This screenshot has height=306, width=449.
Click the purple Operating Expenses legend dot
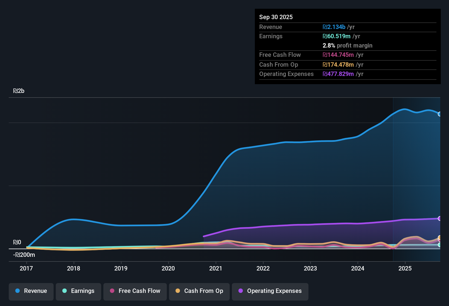pos(241,291)
